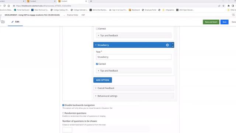Open the folder icon beside Edit tab
Image resolution: width=236 pixels, height=133 pixels.
point(3,22)
